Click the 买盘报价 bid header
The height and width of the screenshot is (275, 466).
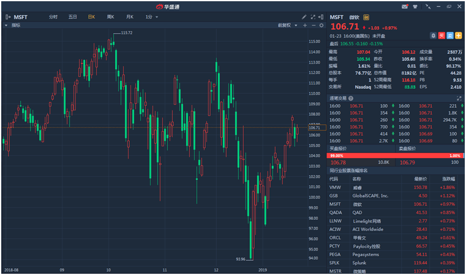(x=338, y=149)
